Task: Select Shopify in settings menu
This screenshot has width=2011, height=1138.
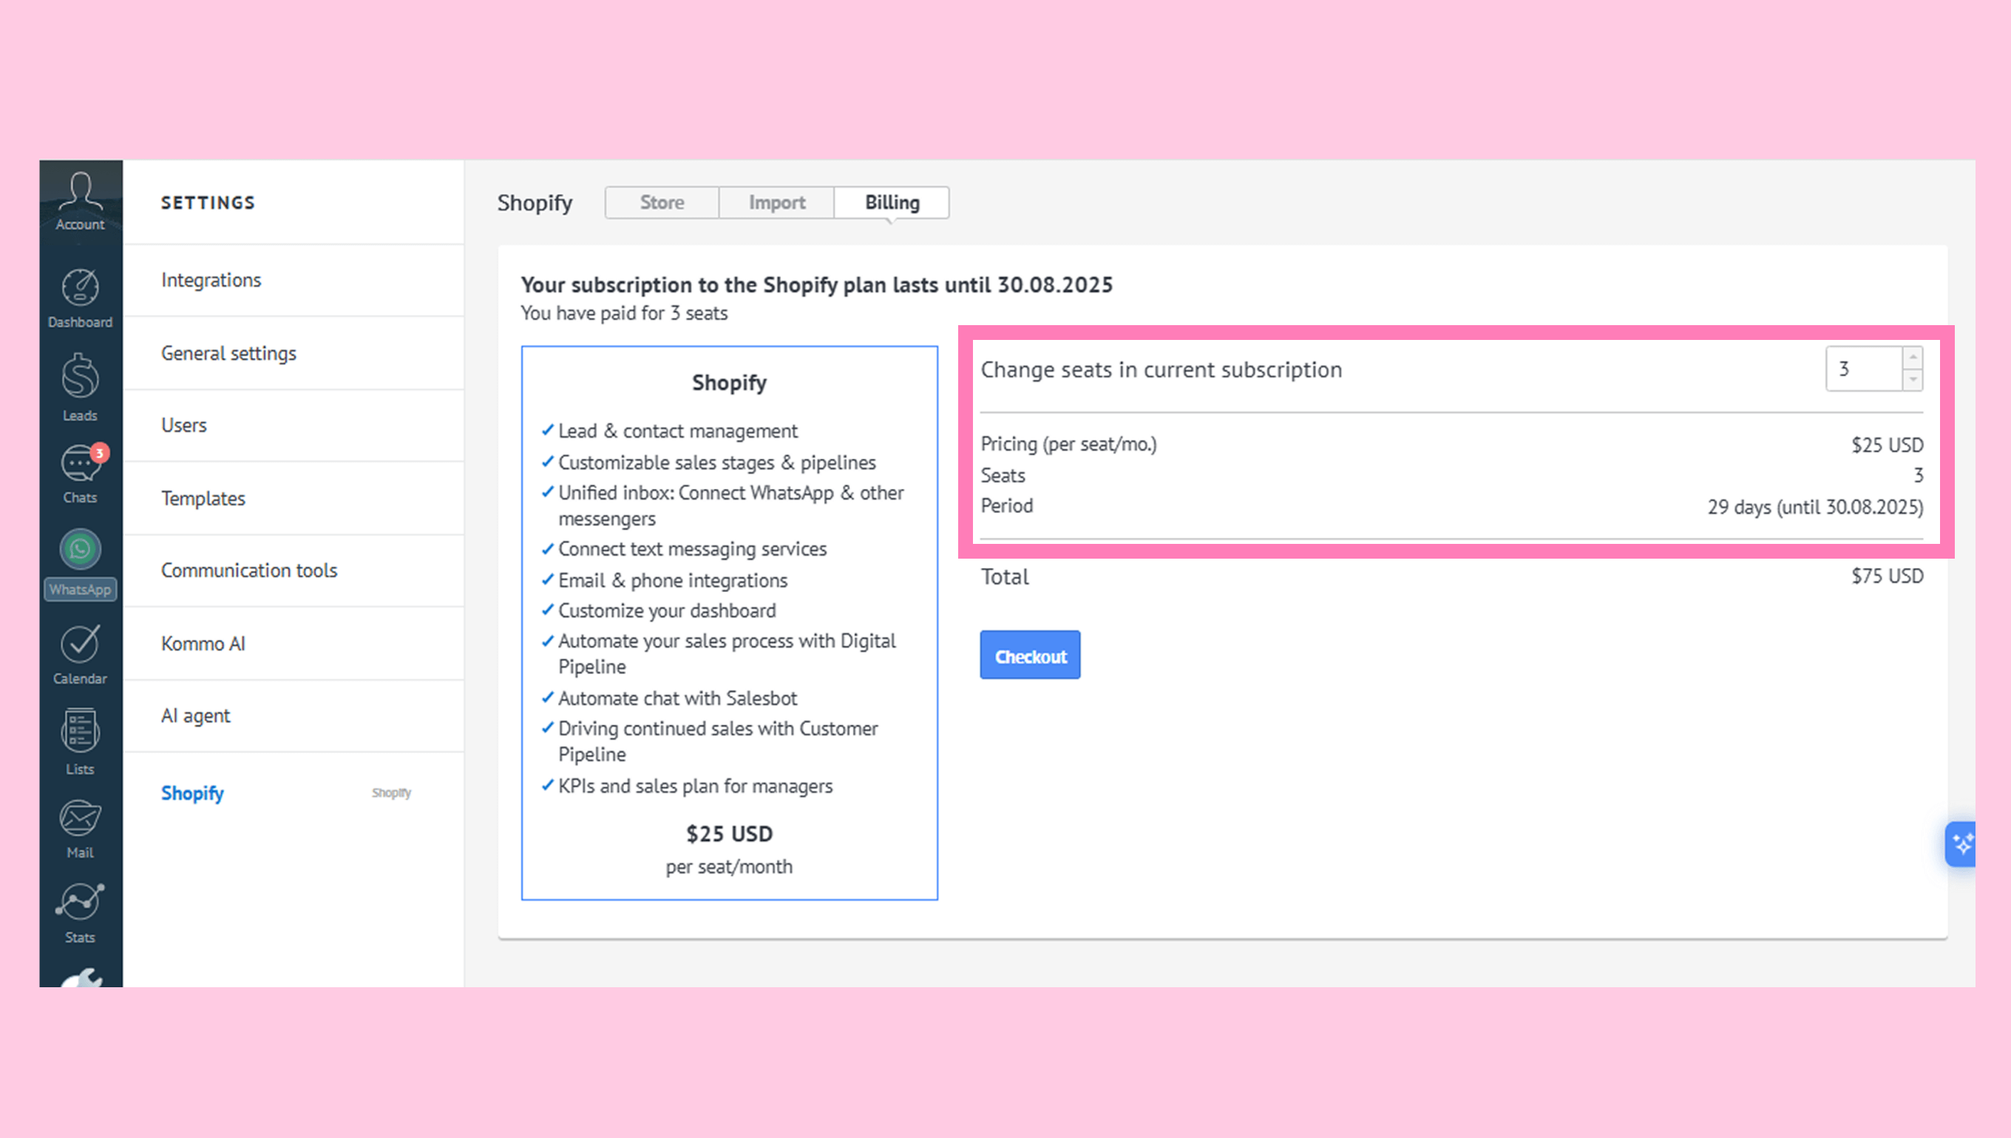Action: pyautogui.click(x=191, y=794)
